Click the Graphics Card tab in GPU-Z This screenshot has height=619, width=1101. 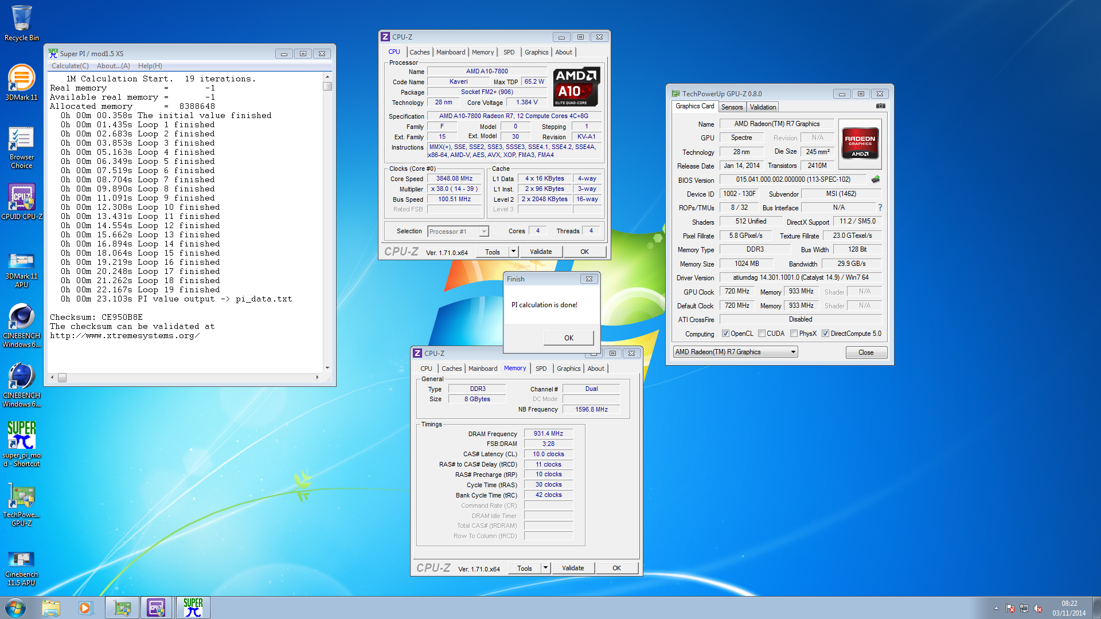694,106
